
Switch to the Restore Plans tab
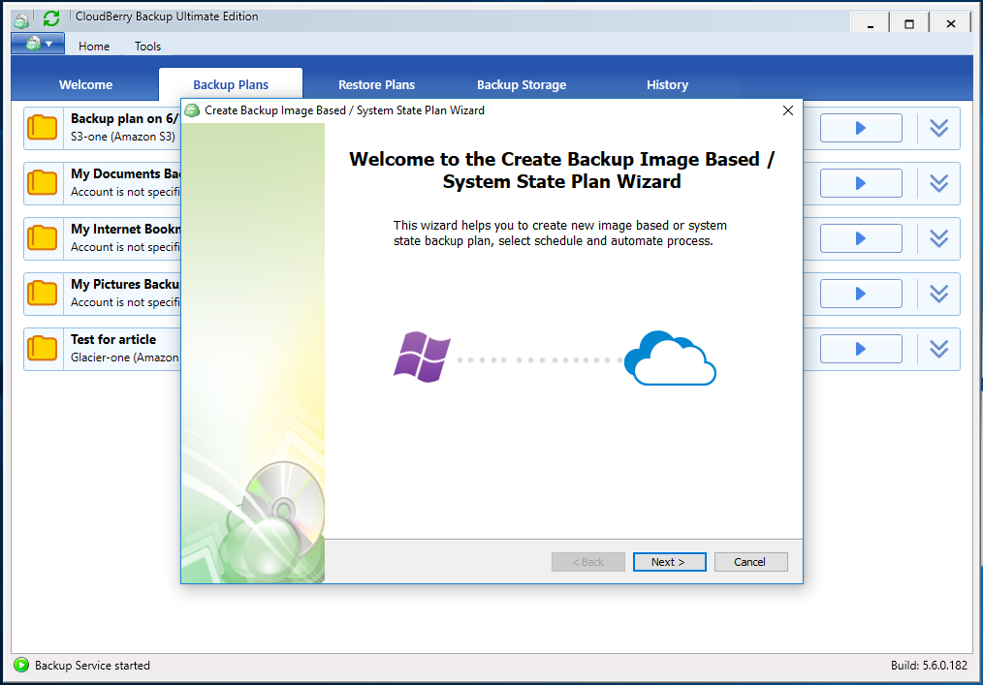377,84
